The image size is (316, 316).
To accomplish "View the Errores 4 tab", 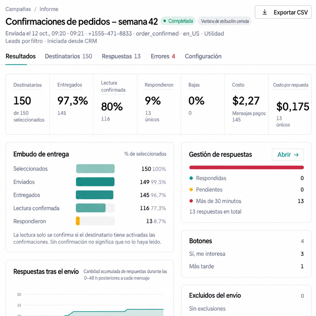I will tap(163, 56).
